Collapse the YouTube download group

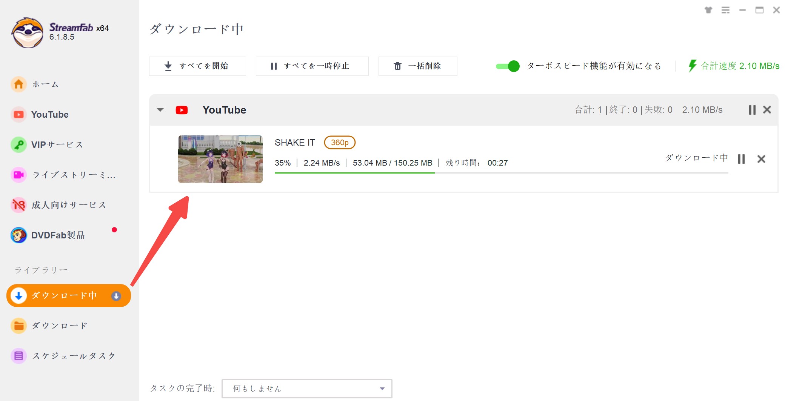click(x=160, y=110)
